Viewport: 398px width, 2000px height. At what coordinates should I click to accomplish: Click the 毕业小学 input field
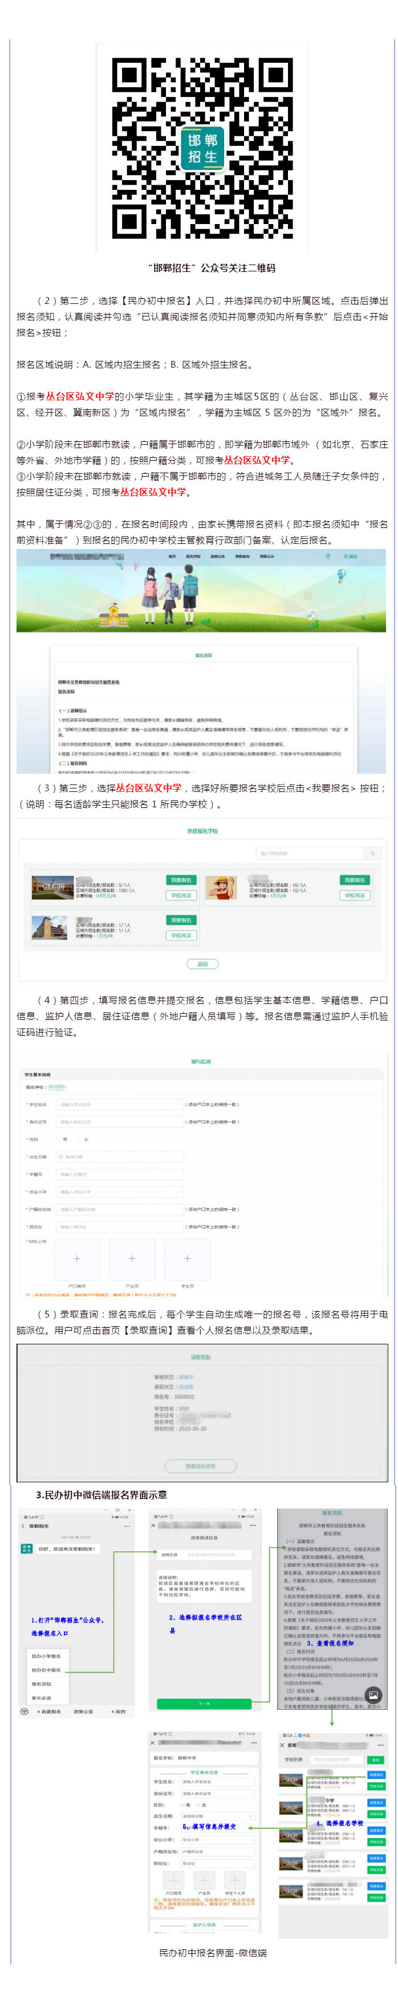120,1192
